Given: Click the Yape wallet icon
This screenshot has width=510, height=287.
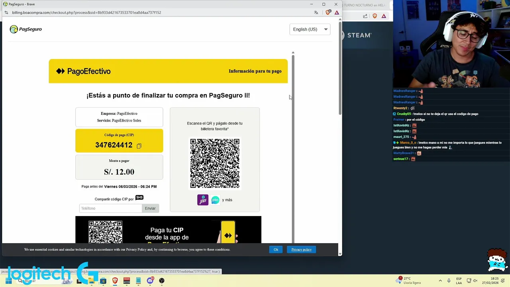Looking at the screenshot, I should tap(203, 200).
